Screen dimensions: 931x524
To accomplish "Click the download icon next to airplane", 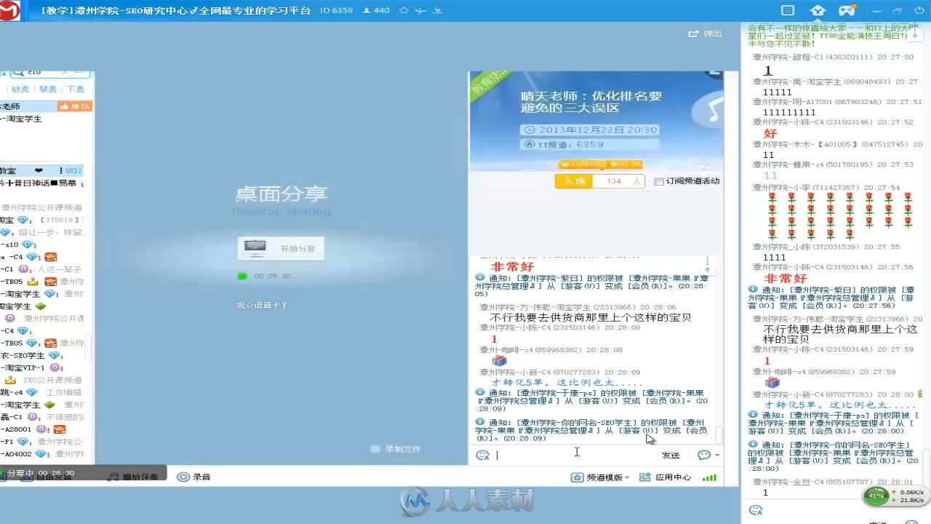I will click(x=437, y=11).
